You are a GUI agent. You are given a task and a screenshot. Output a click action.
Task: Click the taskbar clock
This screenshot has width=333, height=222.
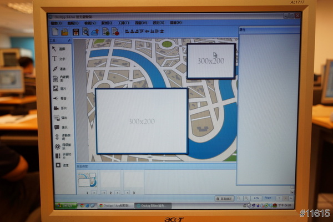pos(285,205)
